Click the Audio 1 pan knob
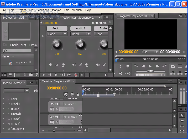 [x=57, y=44]
